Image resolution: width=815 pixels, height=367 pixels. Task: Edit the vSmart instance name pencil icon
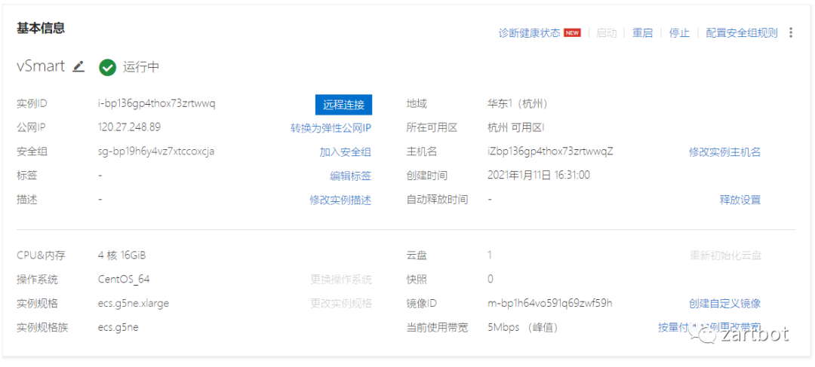pos(78,66)
